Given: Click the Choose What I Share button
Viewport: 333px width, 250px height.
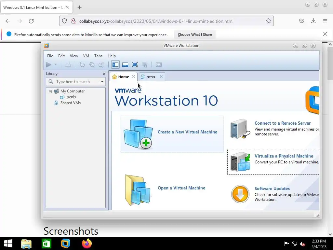Looking at the screenshot, I should 195,35.
